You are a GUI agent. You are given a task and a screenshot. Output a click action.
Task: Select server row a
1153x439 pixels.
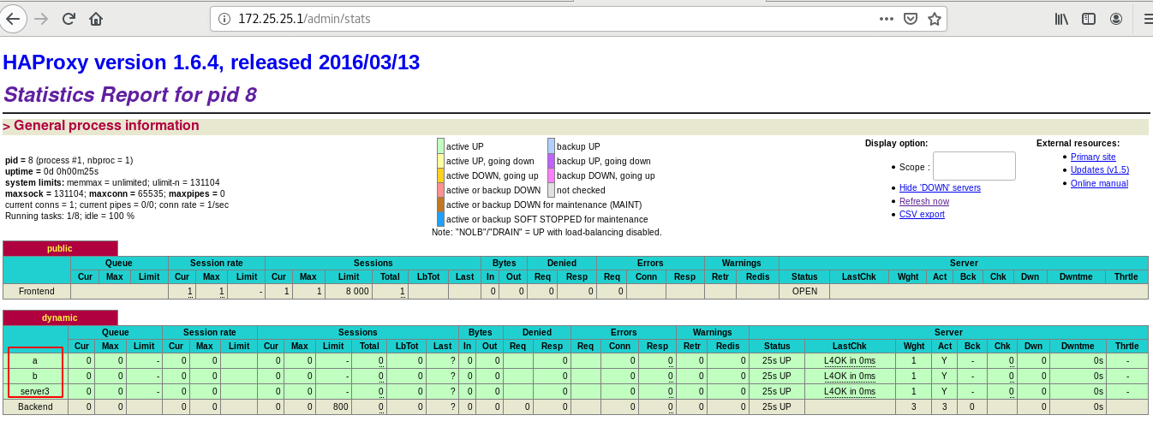point(35,361)
